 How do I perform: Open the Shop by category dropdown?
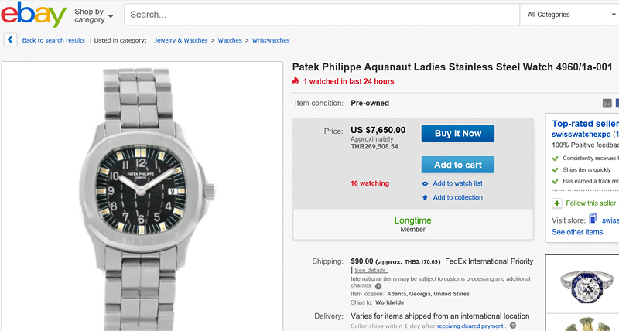pyautogui.click(x=94, y=15)
